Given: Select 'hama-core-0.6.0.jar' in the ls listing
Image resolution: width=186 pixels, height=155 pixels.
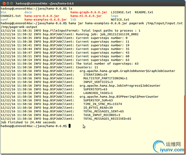Looking at the screenshot, I should tap(42, 16).
